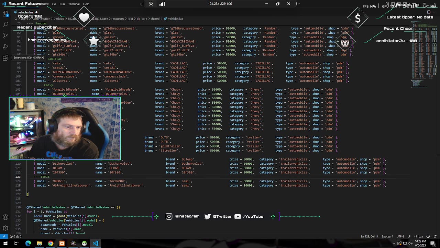Screen dimensions: 440x248
Task: Click the streamer webcam overlay
Action: 65,128
